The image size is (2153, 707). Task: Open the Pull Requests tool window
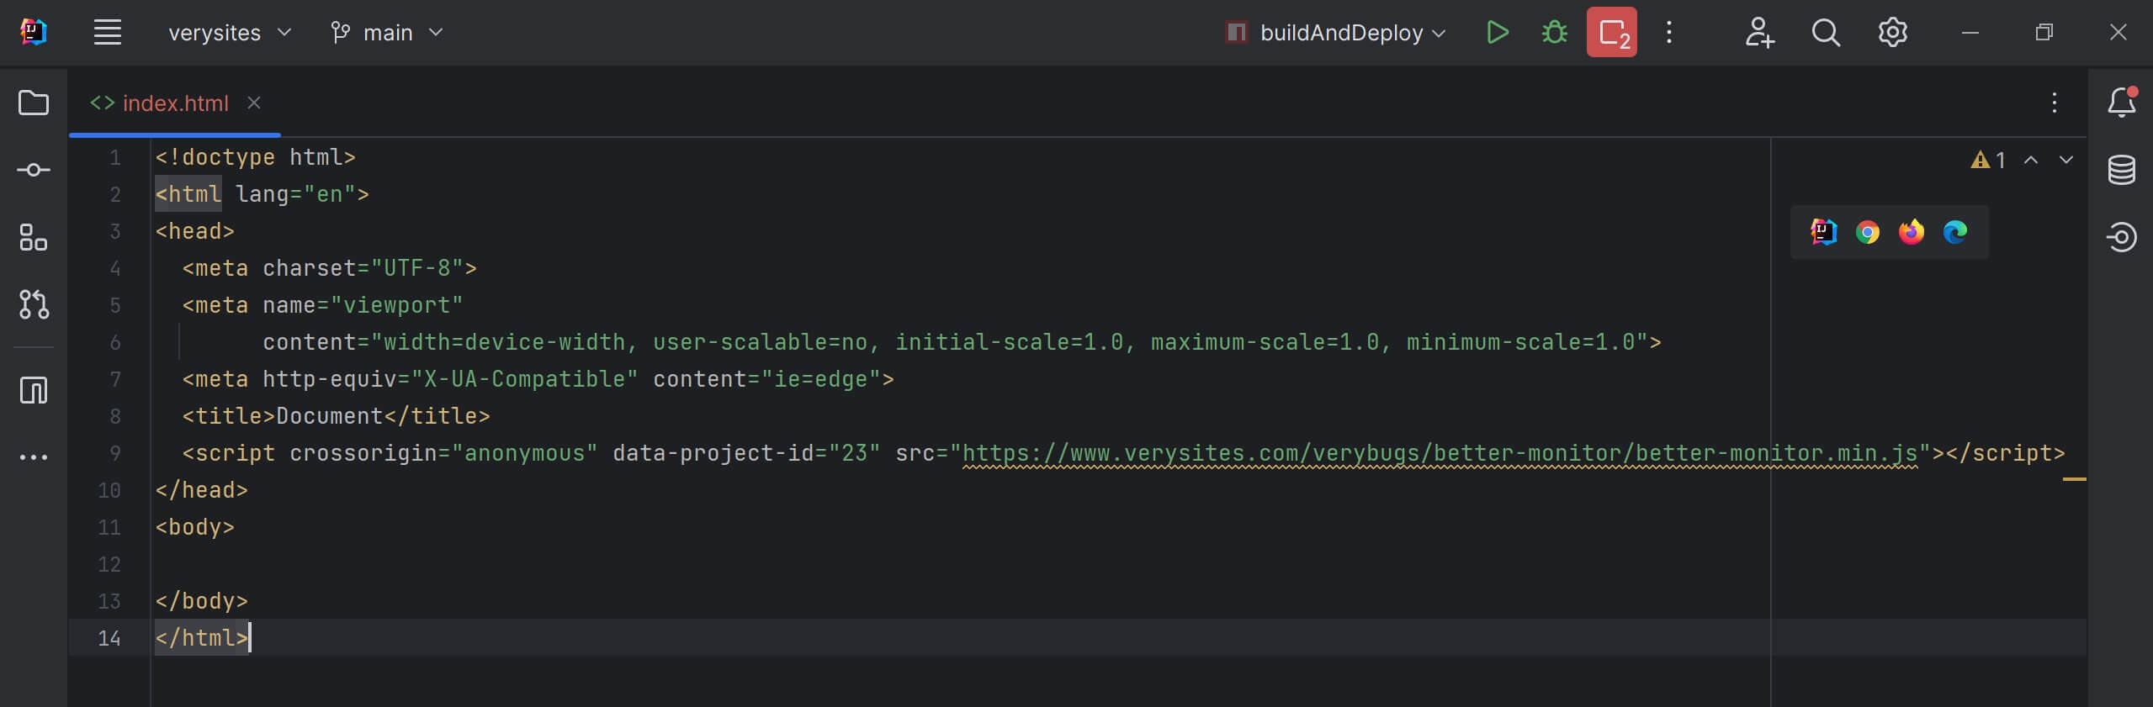pyautogui.click(x=34, y=304)
